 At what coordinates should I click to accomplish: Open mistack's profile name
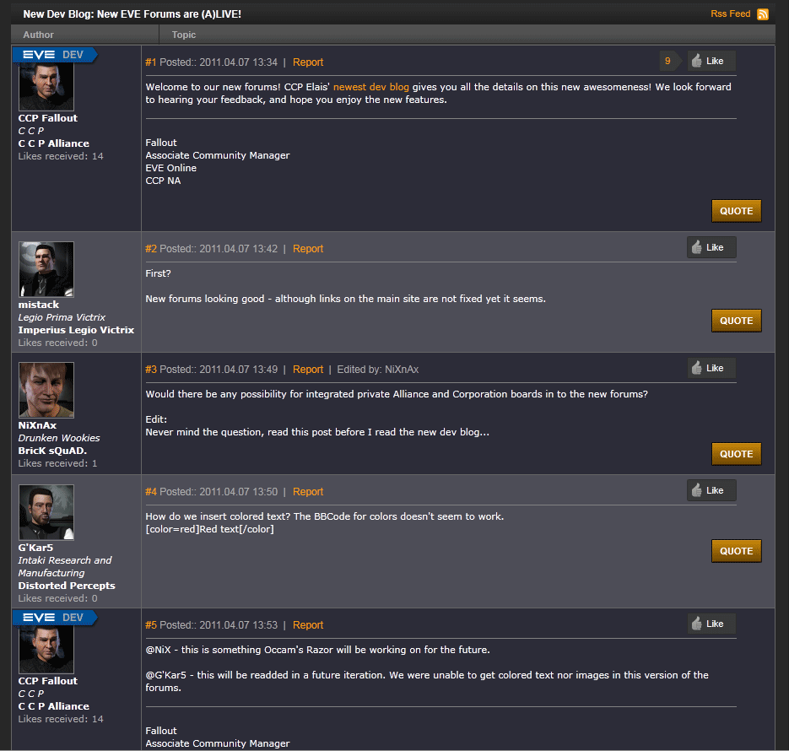(39, 305)
